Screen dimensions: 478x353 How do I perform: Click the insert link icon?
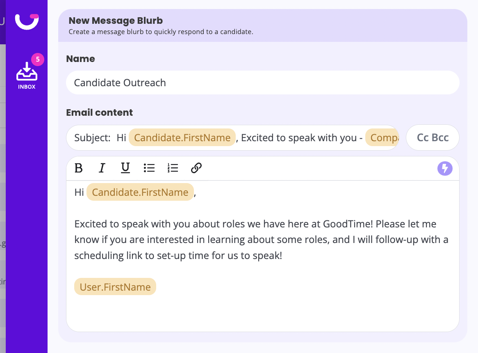pyautogui.click(x=196, y=168)
